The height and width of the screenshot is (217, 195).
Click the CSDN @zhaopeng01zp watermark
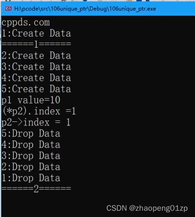tap(147, 208)
